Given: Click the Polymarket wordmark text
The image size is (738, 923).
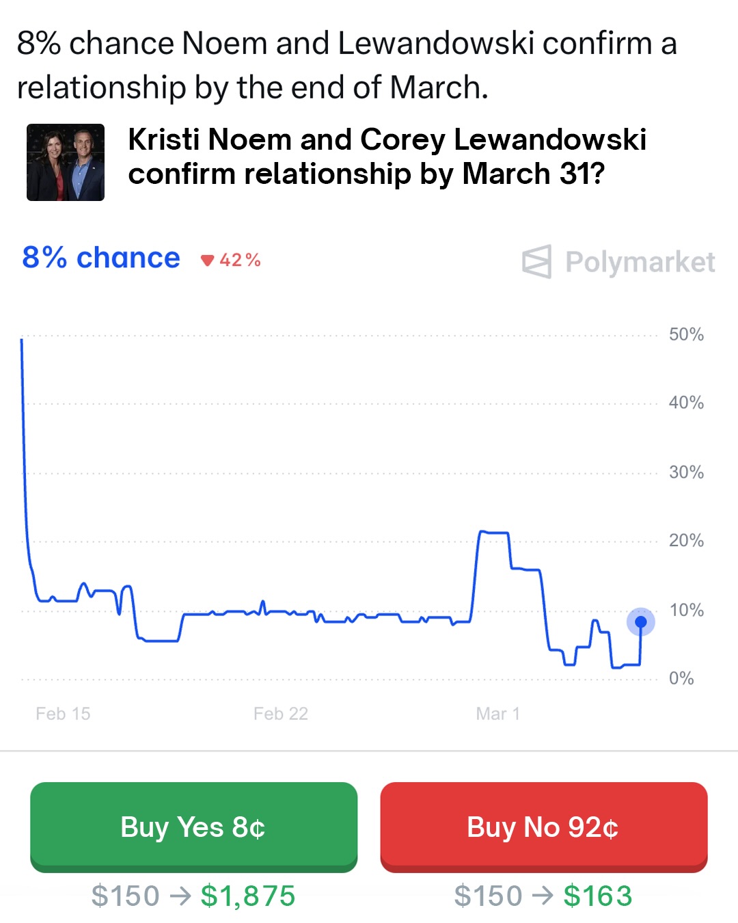Looking at the screenshot, I should point(640,262).
